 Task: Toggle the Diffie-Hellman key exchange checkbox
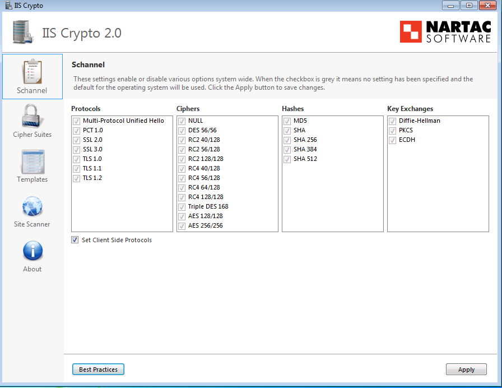coord(393,121)
